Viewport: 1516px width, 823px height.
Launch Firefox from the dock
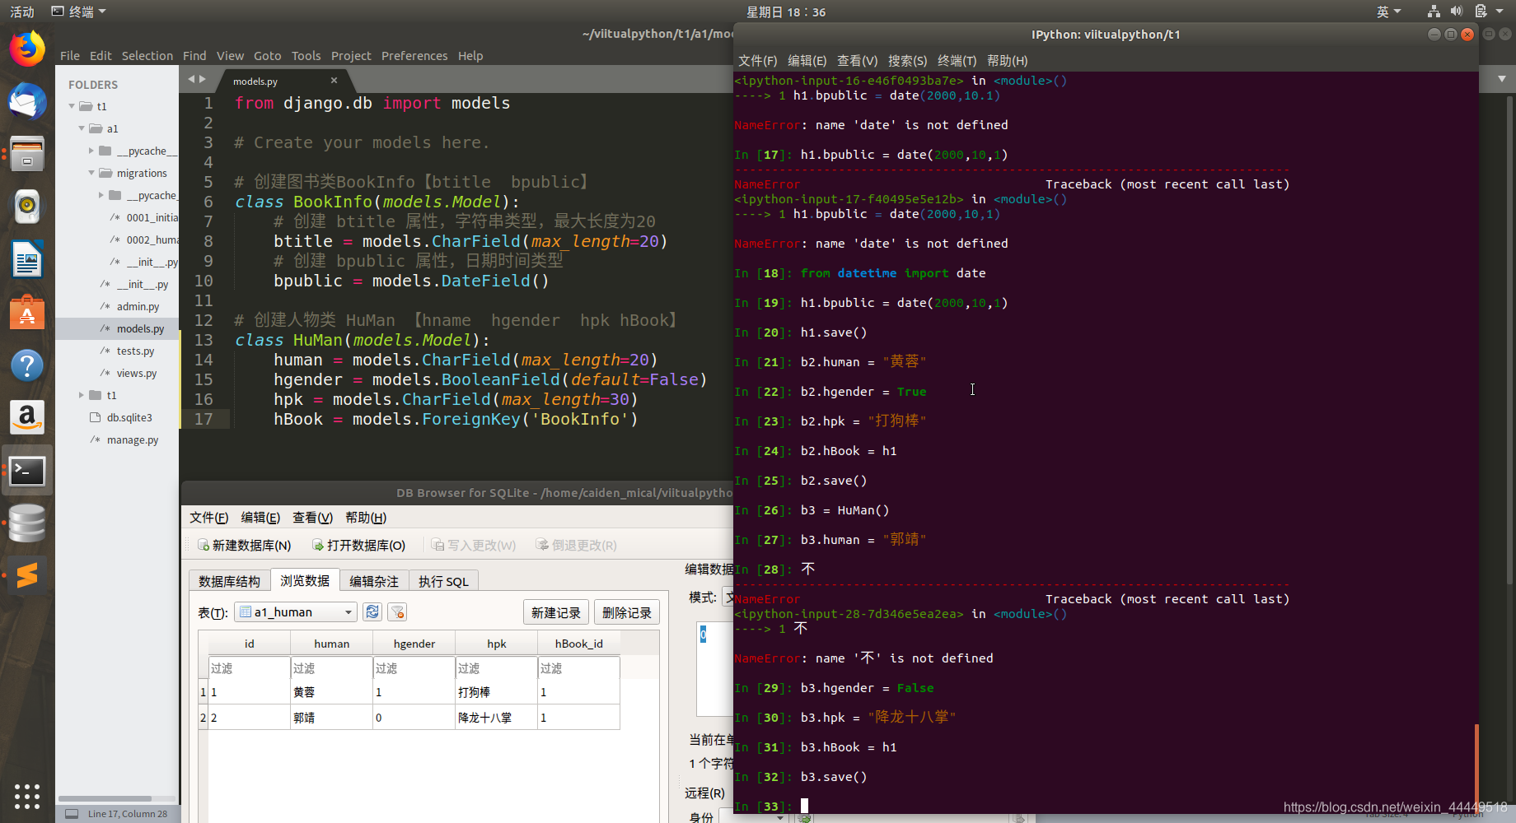(27, 49)
